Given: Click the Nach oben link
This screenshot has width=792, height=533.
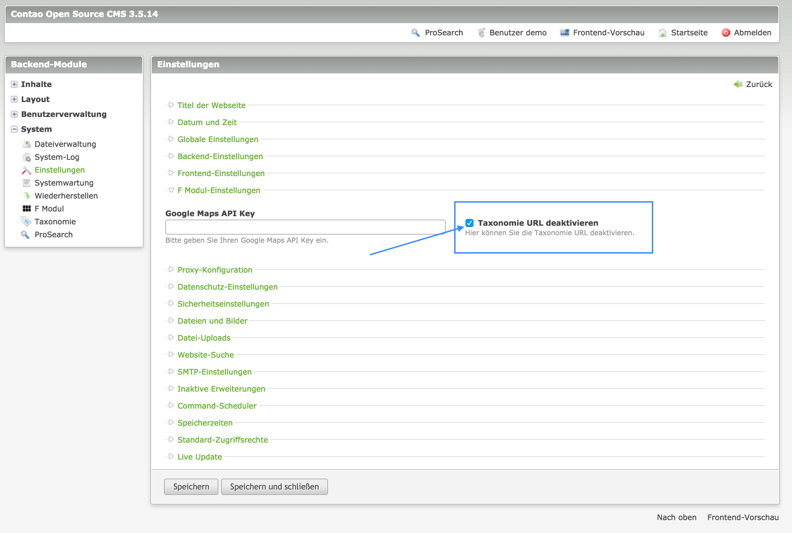Looking at the screenshot, I should pos(677,517).
